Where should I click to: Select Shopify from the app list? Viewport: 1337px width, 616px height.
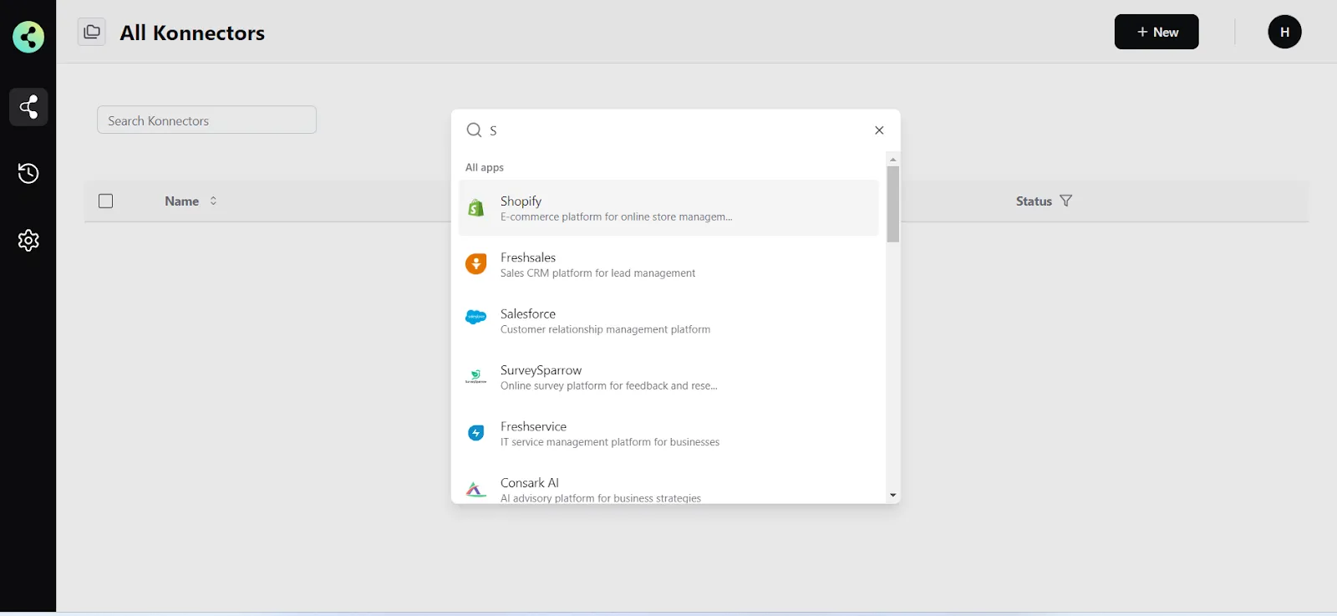(x=668, y=208)
